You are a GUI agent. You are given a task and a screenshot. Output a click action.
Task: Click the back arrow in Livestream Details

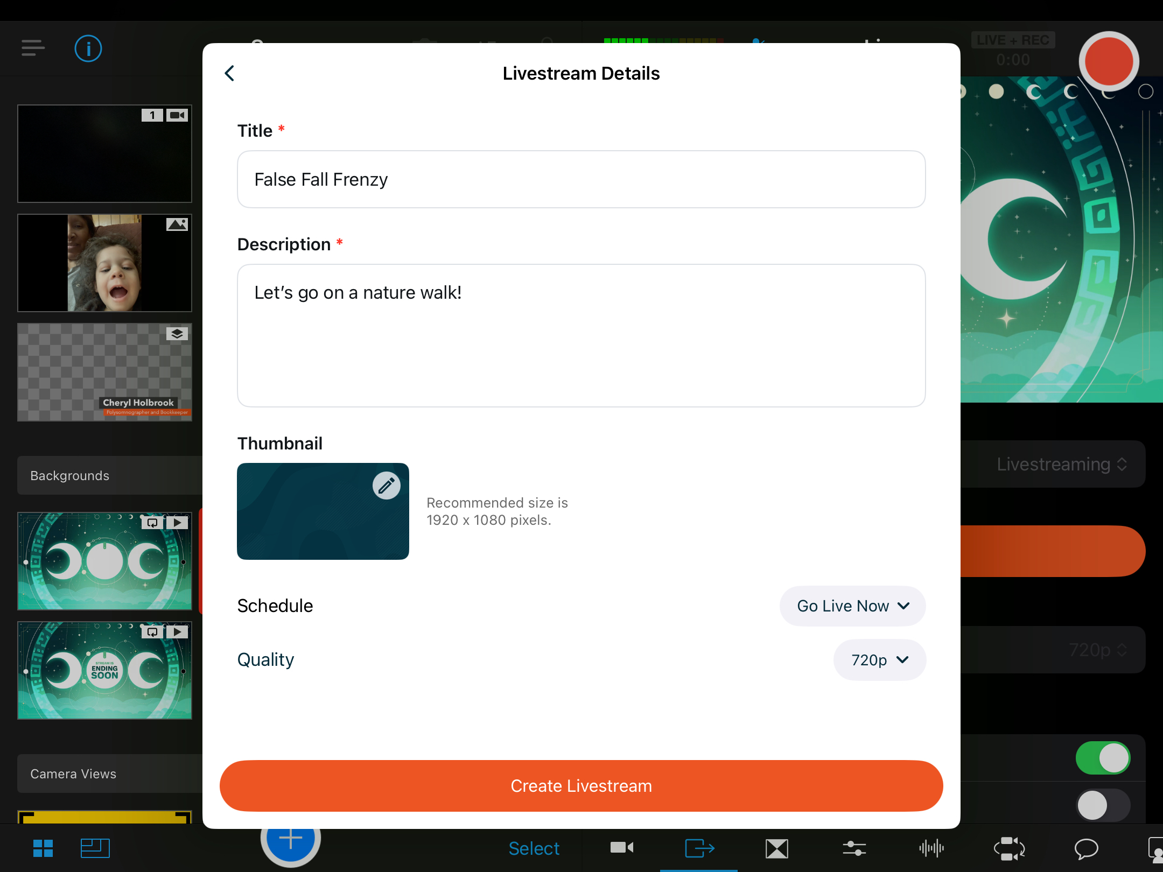pos(230,73)
